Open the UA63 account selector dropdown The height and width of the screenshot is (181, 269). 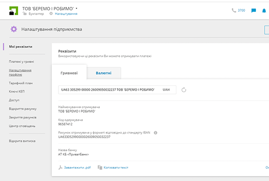click(117, 90)
